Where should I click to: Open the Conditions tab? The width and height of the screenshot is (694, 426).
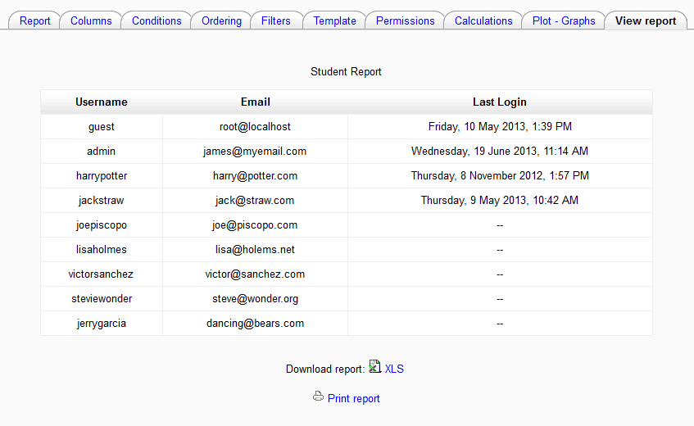156,20
